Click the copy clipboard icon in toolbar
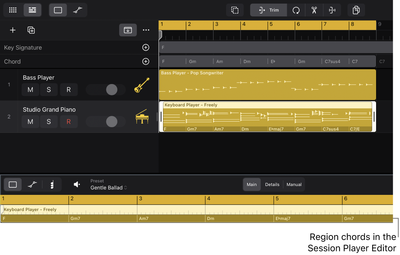The width and height of the screenshot is (400, 255). point(356,10)
